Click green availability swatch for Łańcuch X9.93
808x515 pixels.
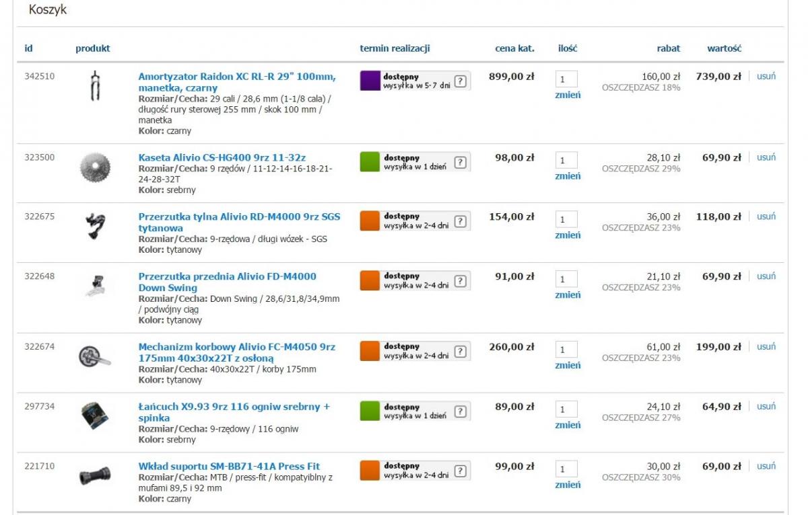click(x=370, y=411)
